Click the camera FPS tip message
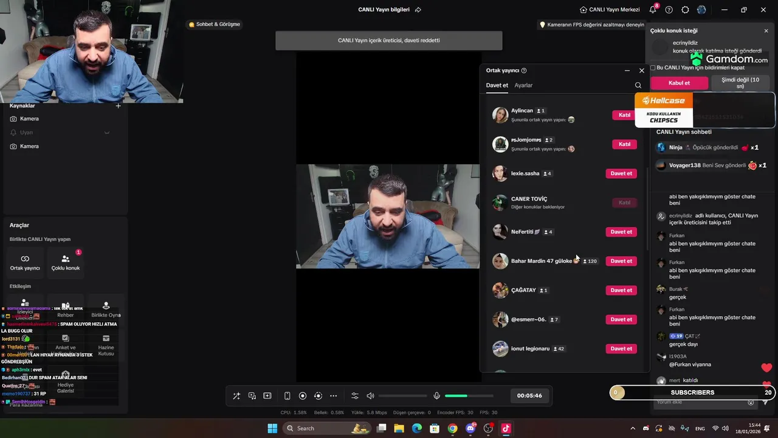 point(592,25)
